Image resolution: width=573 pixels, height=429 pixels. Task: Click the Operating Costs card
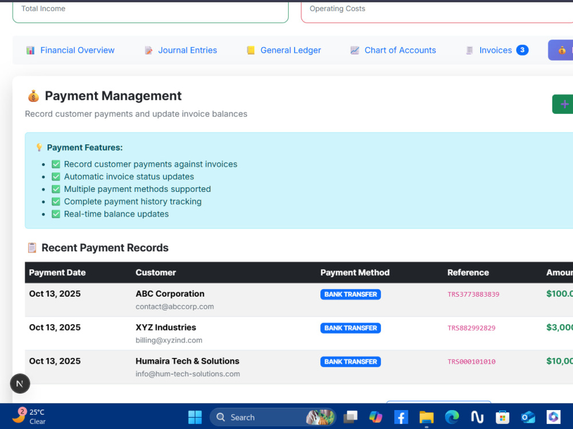[437, 11]
